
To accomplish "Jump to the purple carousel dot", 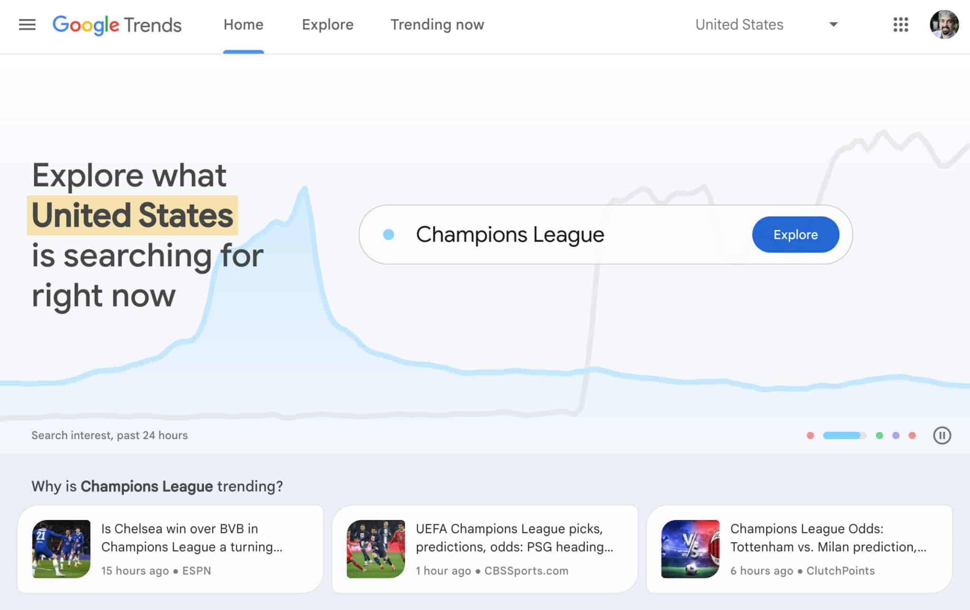I will pyautogui.click(x=896, y=435).
